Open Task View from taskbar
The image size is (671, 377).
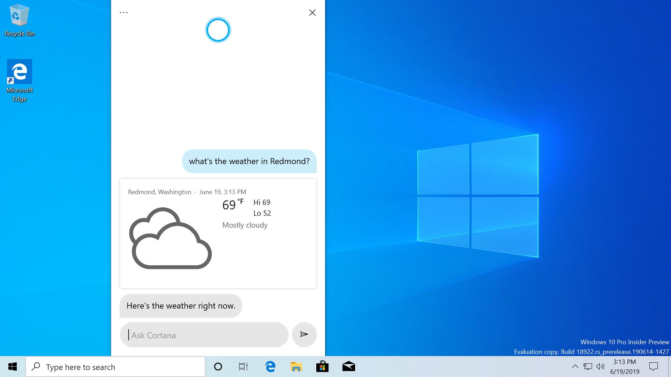point(243,367)
